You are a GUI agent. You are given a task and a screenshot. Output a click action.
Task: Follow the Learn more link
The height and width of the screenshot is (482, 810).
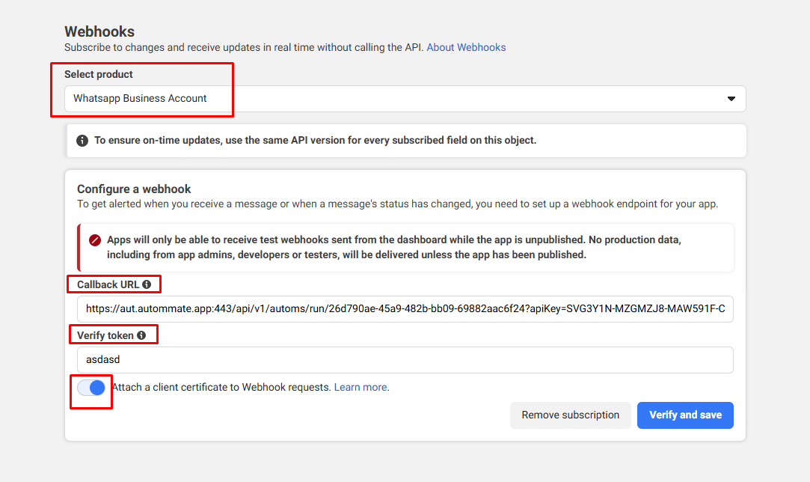pyautogui.click(x=360, y=387)
